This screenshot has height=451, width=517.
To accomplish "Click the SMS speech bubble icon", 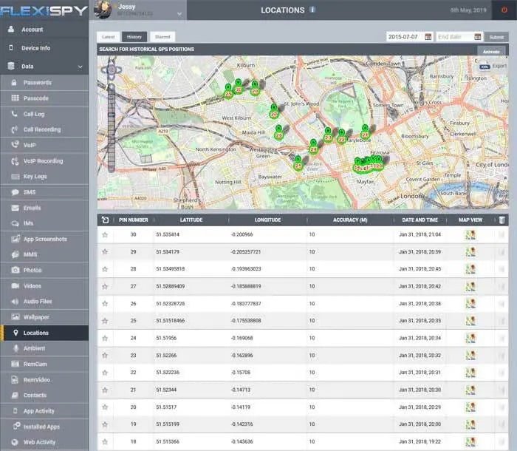I will click(x=16, y=192).
